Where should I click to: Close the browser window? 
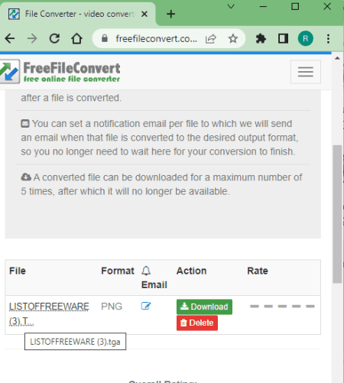[x=327, y=7]
